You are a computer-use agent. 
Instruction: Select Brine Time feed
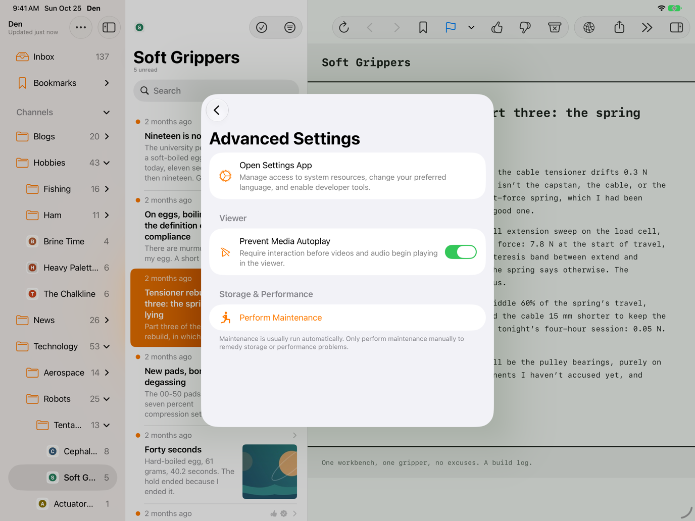click(63, 241)
